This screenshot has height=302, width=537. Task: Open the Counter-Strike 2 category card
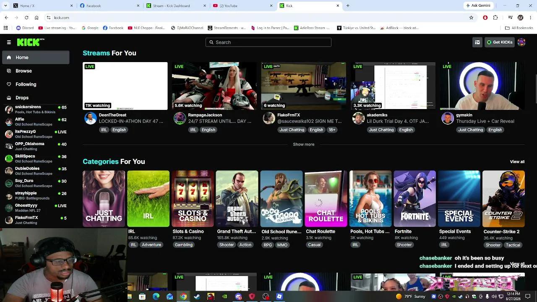pyautogui.click(x=503, y=198)
